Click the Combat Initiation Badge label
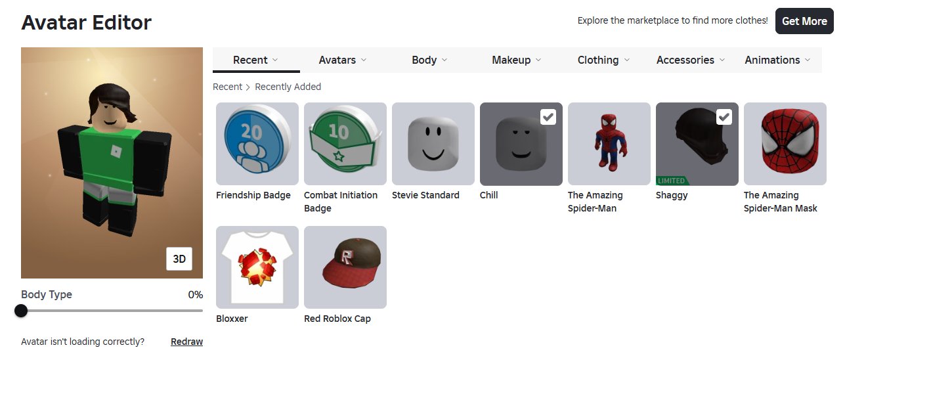The image size is (931, 402). click(x=341, y=202)
